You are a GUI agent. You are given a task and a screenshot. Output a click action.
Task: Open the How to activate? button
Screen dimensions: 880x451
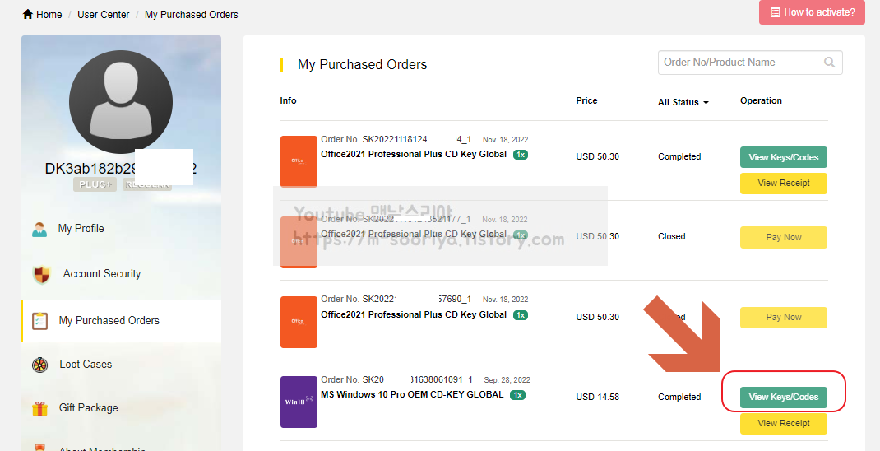(x=813, y=12)
